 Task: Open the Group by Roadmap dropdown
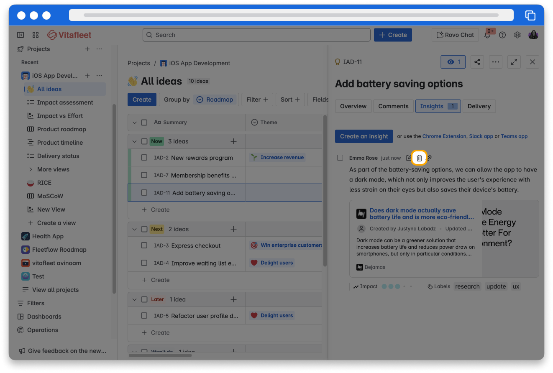(199, 100)
